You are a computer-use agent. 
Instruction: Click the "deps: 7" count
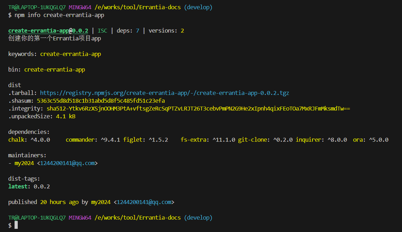click(x=128, y=31)
